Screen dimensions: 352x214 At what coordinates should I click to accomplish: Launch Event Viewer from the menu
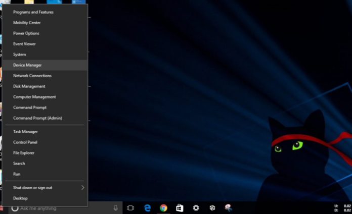click(x=45, y=44)
